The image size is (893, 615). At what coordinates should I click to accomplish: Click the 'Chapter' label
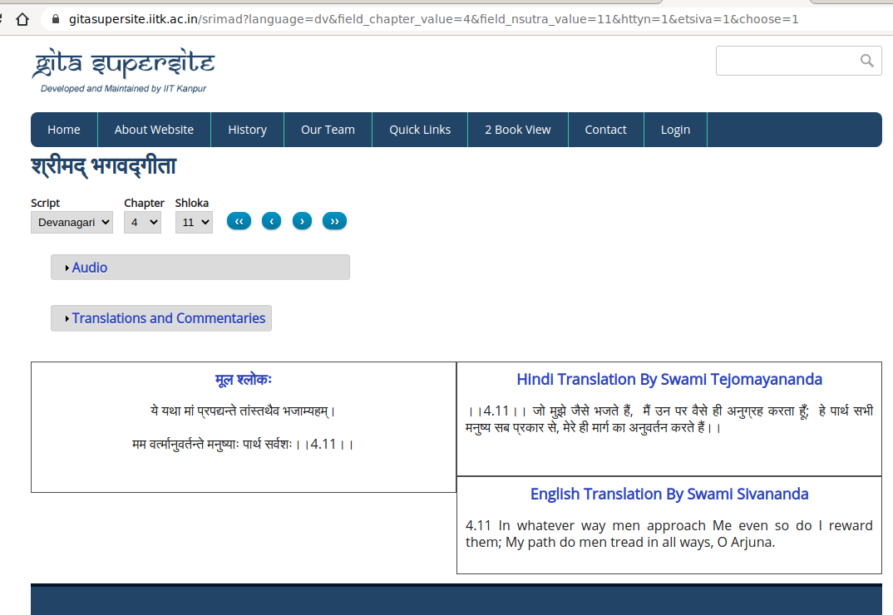(x=144, y=203)
